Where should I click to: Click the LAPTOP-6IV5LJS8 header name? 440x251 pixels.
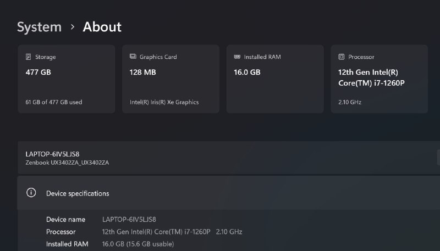[x=52, y=154]
